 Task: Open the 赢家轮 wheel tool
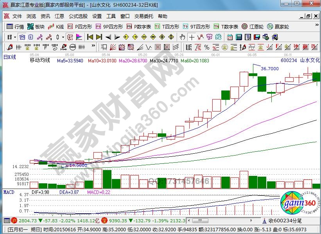click(x=278, y=27)
